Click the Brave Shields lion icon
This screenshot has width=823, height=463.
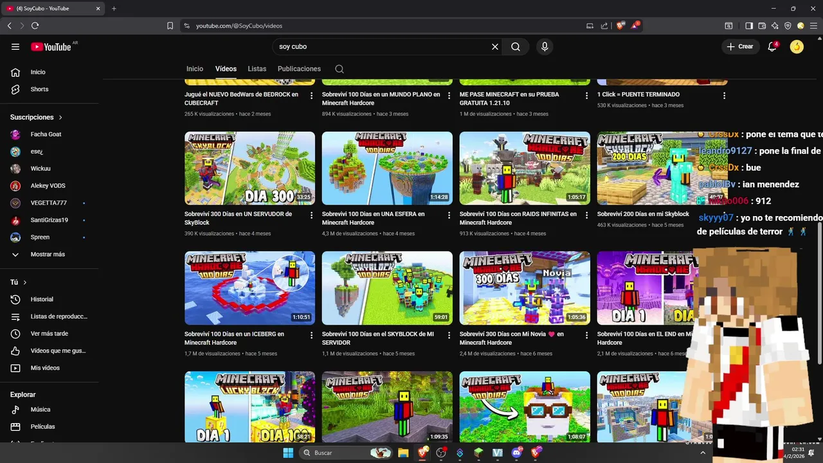pyautogui.click(x=620, y=26)
